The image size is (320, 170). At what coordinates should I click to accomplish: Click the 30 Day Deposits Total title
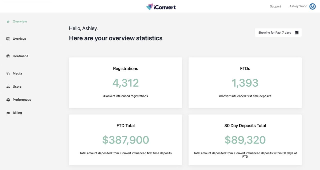[x=245, y=126]
